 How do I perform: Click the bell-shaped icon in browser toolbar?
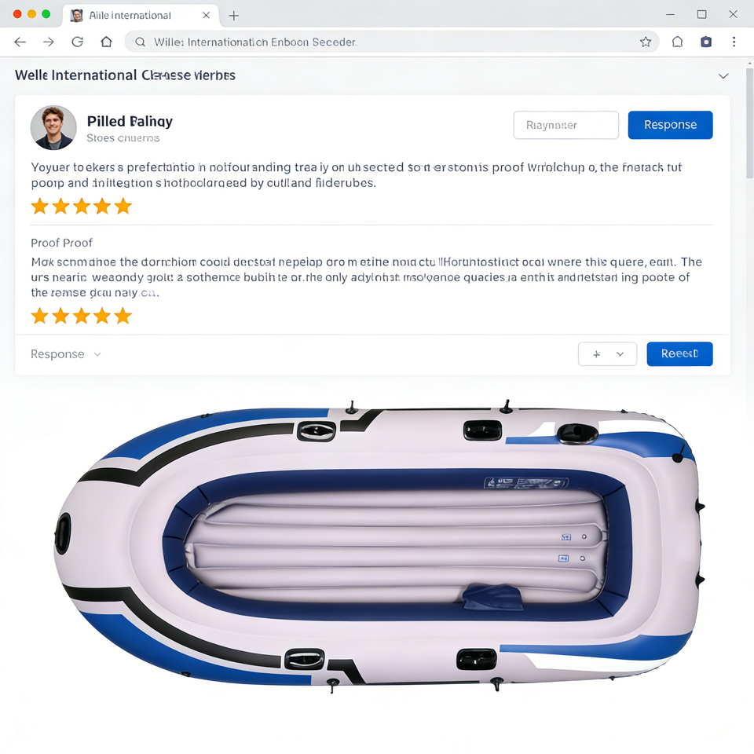point(677,42)
